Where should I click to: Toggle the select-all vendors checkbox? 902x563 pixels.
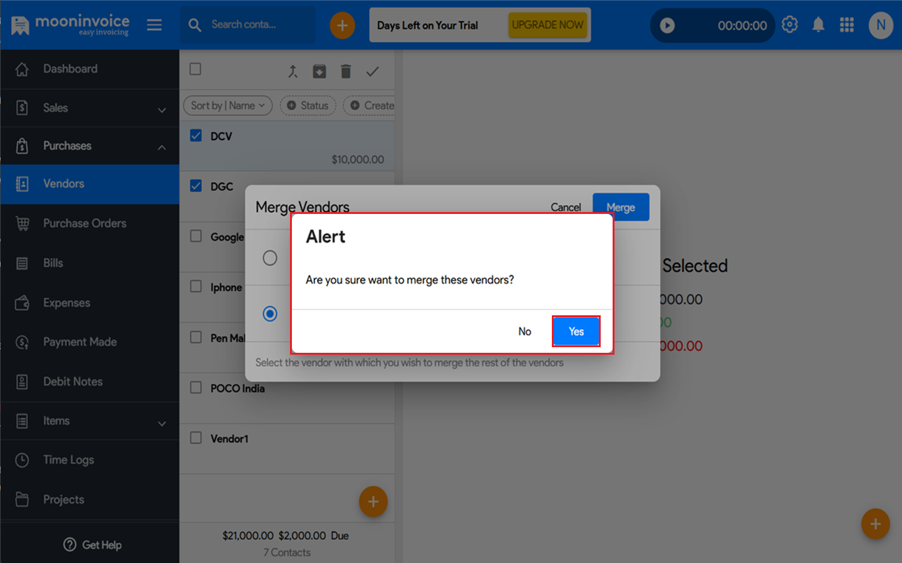pos(195,69)
